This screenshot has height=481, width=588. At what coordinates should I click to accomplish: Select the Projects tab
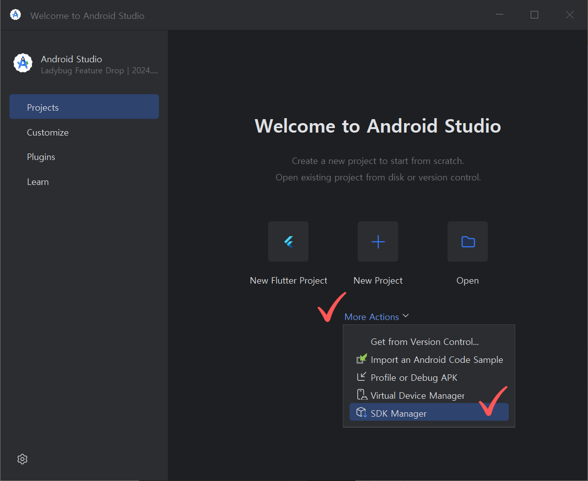[84, 107]
